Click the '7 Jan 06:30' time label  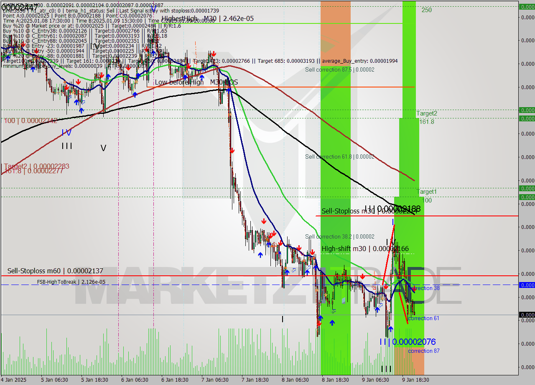coord(215,380)
